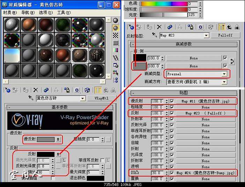
Task: Click the 退出颜色 black swatch
Action: [x=96, y=178]
